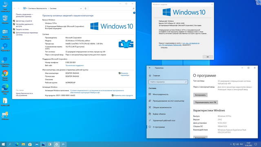Select Многозадачность in Settings sidebar
This screenshot has width=261, height=147.
tap(160, 94)
